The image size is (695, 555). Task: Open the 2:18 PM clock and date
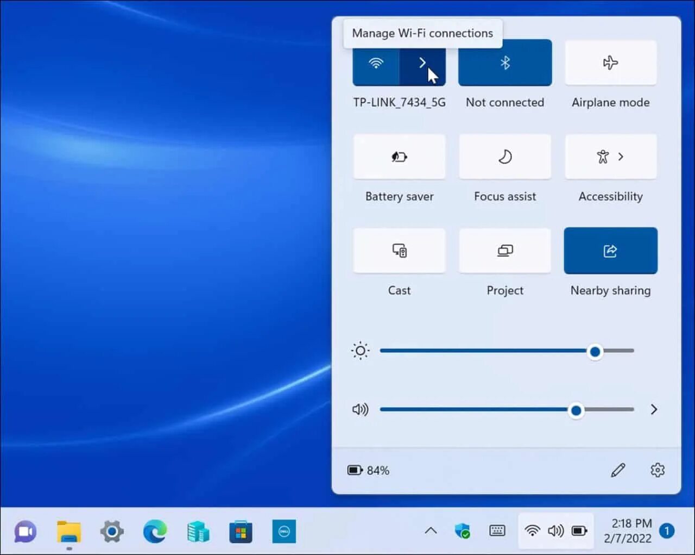[x=628, y=531]
